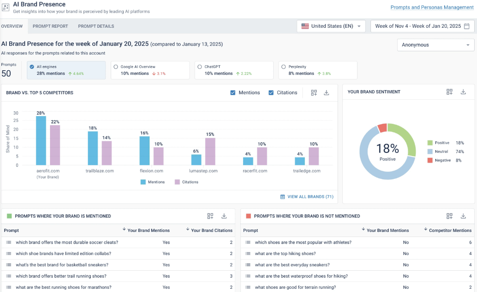
Task: Add Your Brand Sentiment widget to dashboard
Action: pos(449,91)
